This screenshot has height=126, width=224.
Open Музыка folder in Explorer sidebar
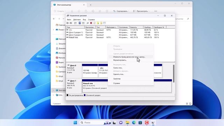(x=60, y=58)
